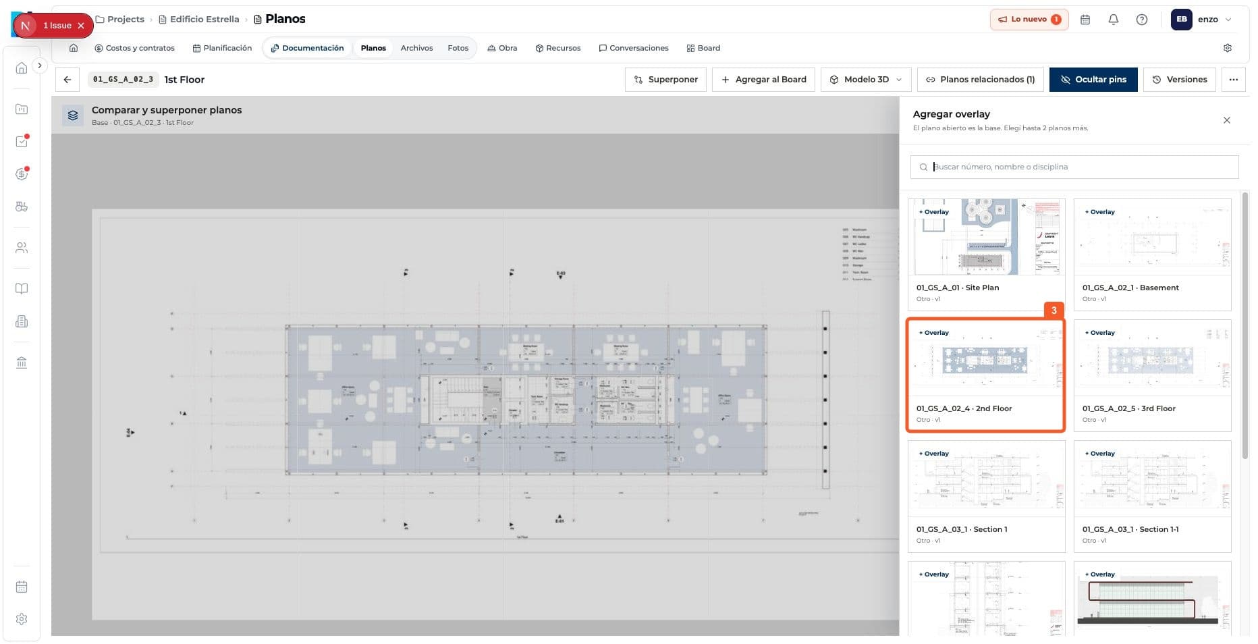This screenshot has height=644, width=1258.
Task: Open sidebar settings gear icon
Action: point(22,619)
